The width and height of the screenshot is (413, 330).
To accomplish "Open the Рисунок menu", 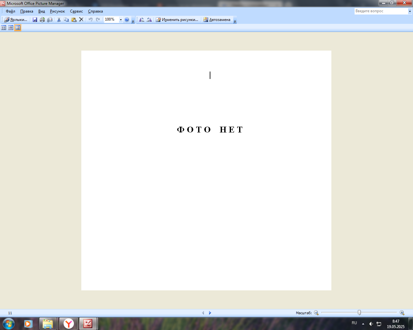I will tap(57, 11).
